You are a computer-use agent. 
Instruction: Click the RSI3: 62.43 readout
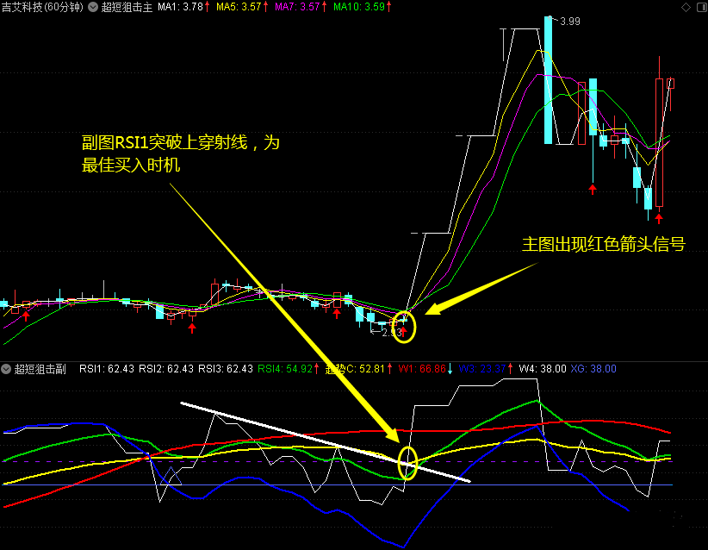pyautogui.click(x=226, y=369)
